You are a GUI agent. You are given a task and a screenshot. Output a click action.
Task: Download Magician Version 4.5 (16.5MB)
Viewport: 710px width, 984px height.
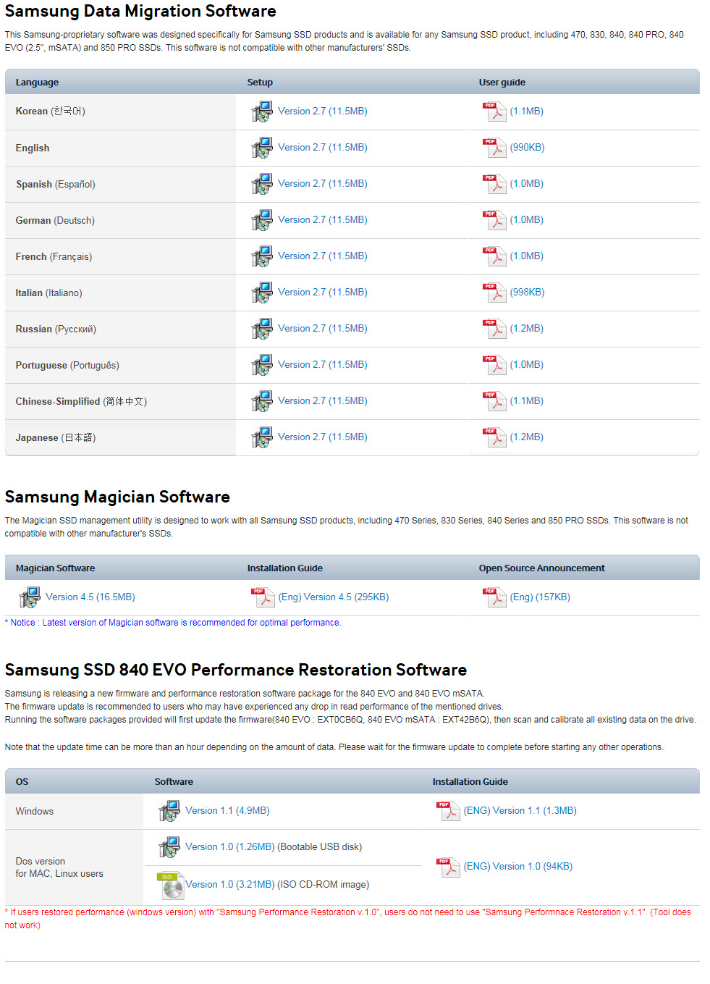[90, 597]
